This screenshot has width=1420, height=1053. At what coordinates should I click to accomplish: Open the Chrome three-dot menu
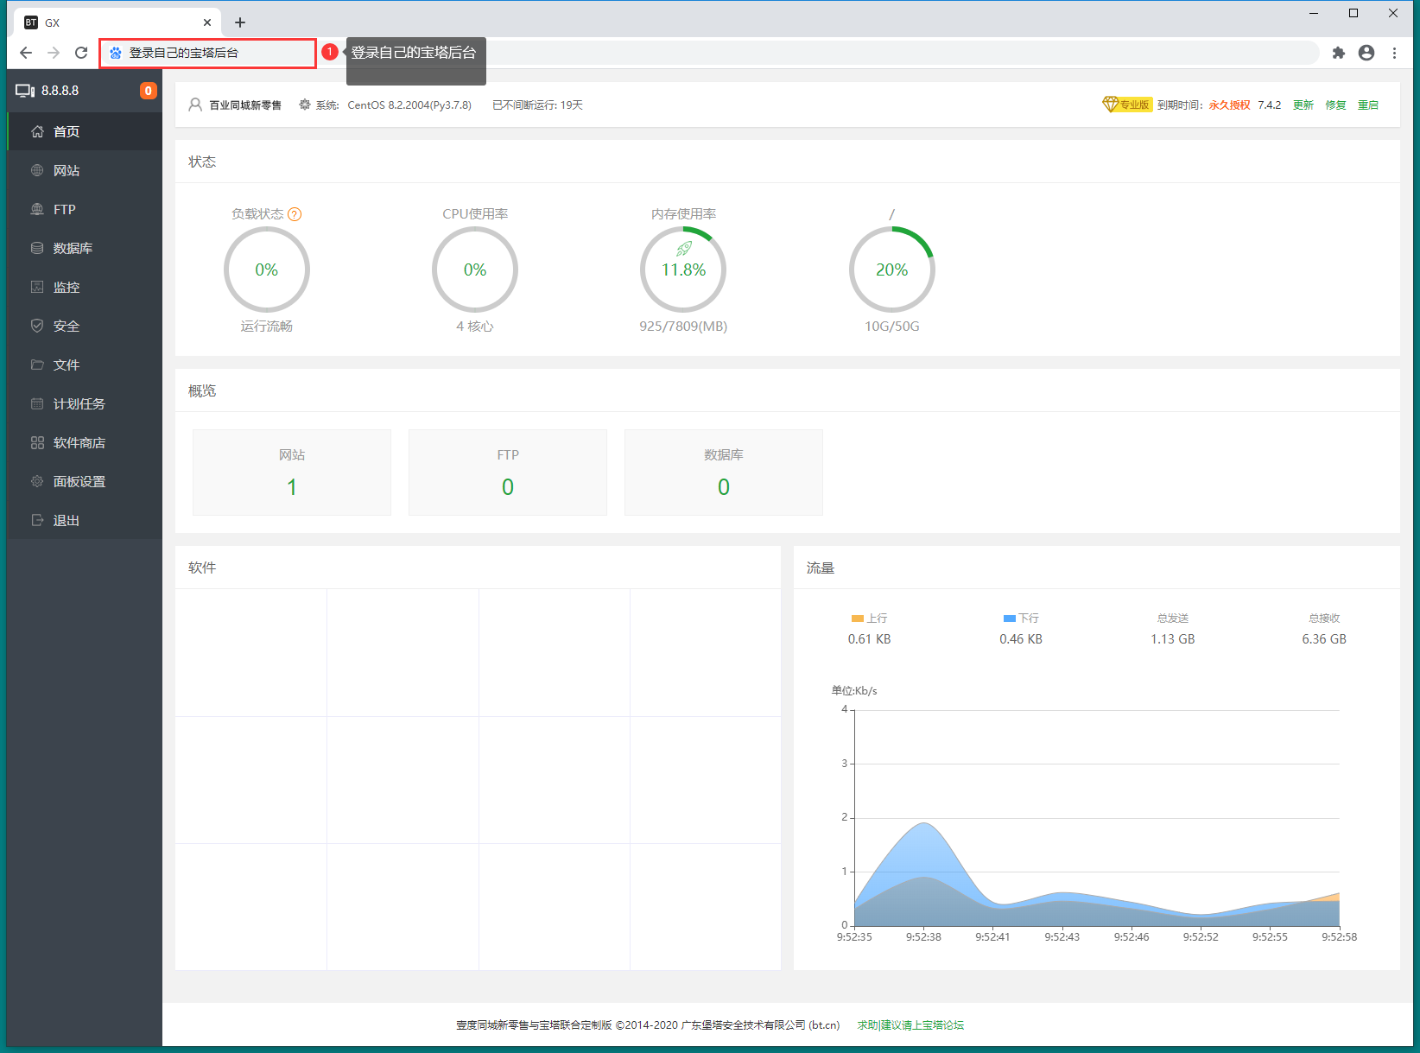1394,53
